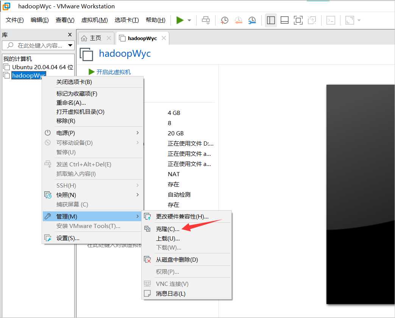Open the 查看(V) menu
This screenshot has height=318, width=395.
point(65,20)
